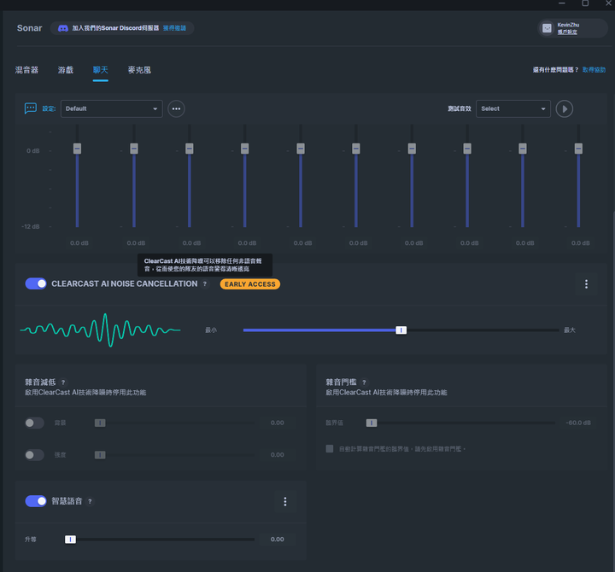Click the help icon beside 智慧語音
Image resolution: width=615 pixels, height=572 pixels.
tap(90, 501)
